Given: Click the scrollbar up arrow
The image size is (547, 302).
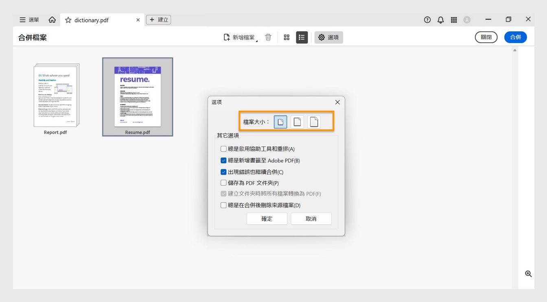Looking at the screenshot, I should pyautogui.click(x=515, y=50).
